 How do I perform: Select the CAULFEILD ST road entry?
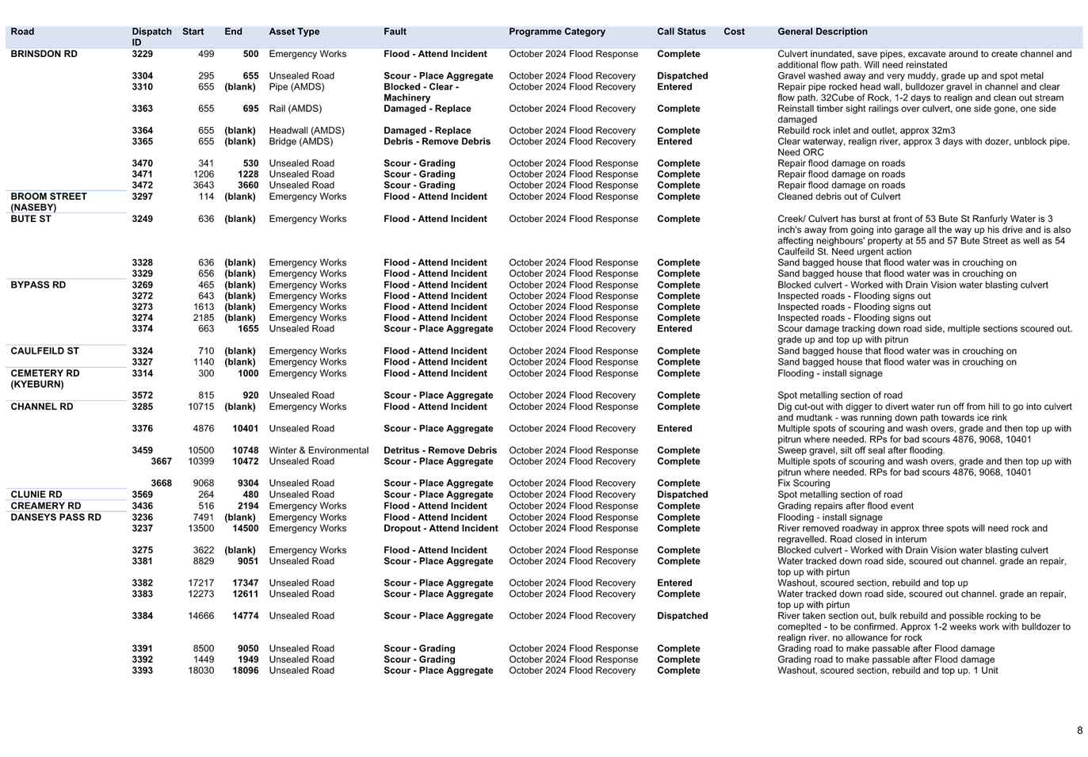(x=44, y=350)
